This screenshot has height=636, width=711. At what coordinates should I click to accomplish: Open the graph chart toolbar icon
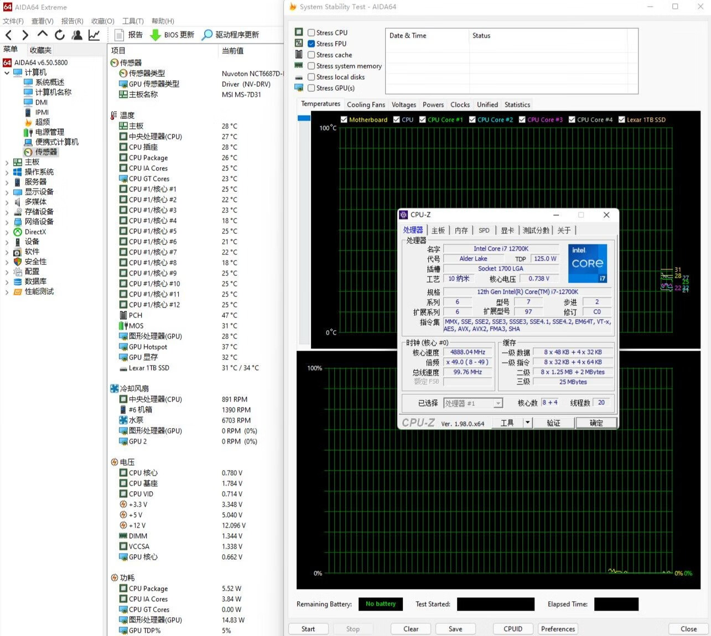pyautogui.click(x=94, y=35)
